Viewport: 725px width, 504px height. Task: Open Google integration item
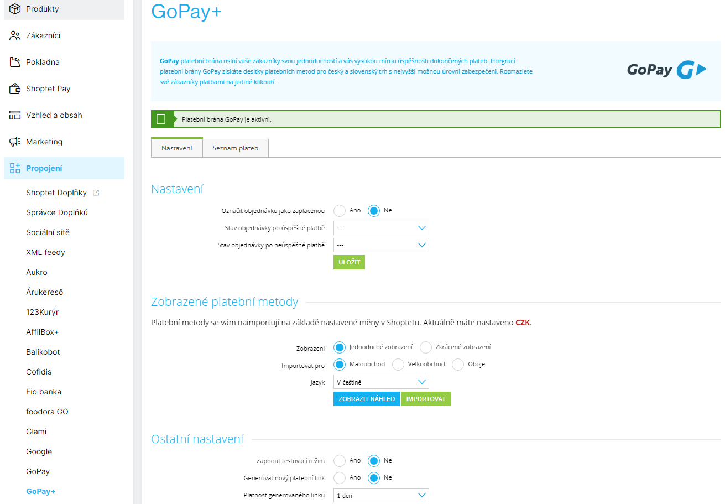[x=39, y=451]
